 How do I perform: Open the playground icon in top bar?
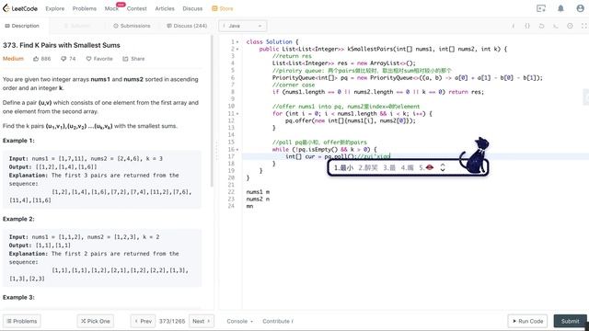[x=540, y=8]
